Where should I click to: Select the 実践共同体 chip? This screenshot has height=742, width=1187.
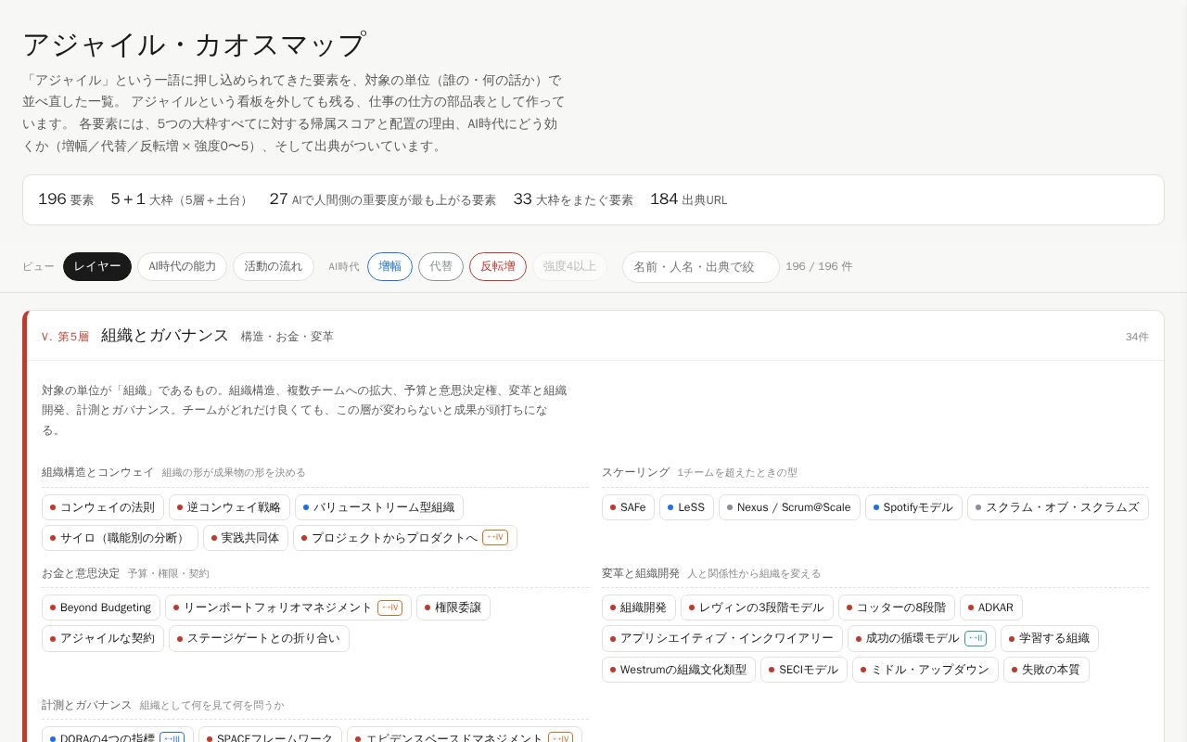(246, 538)
